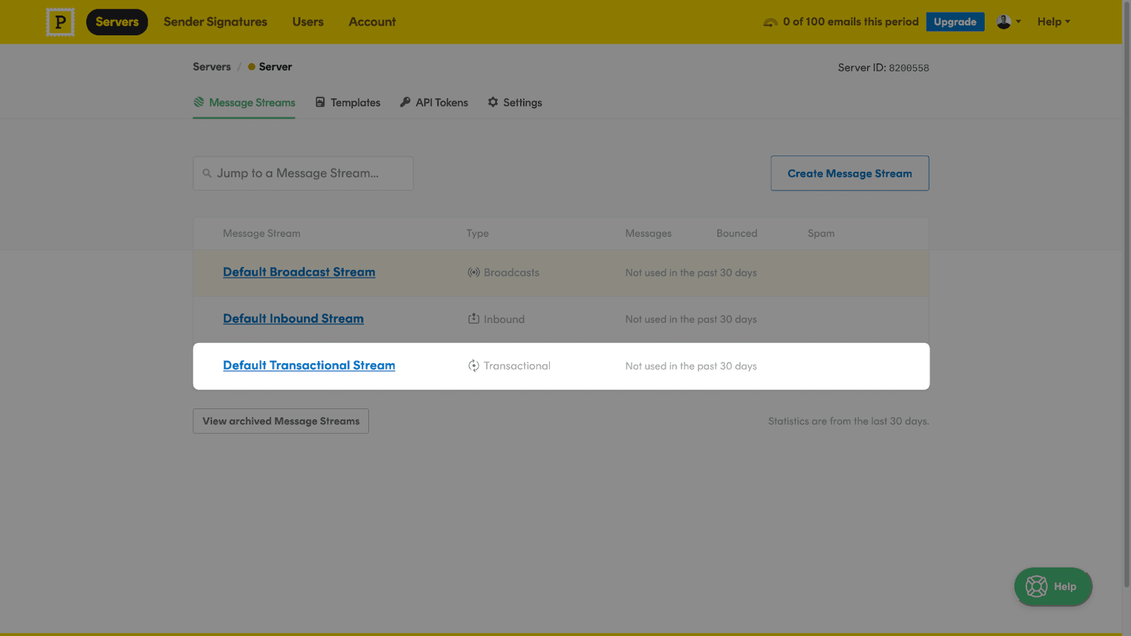Click the Create Message Stream button
This screenshot has width=1131, height=636.
[850, 172]
